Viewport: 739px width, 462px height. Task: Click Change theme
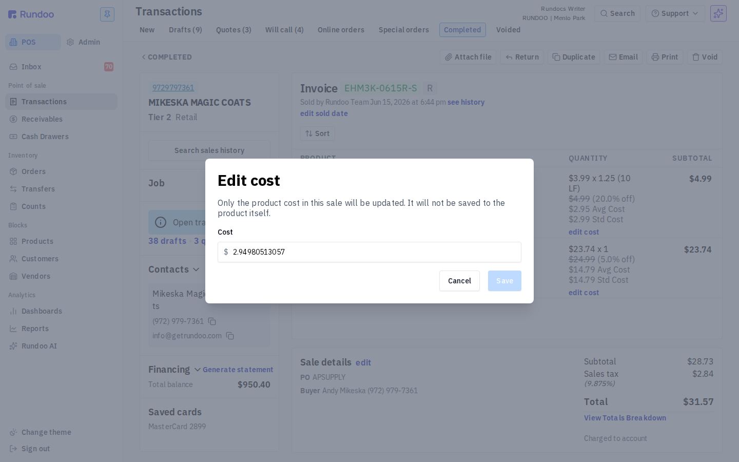click(x=61, y=432)
